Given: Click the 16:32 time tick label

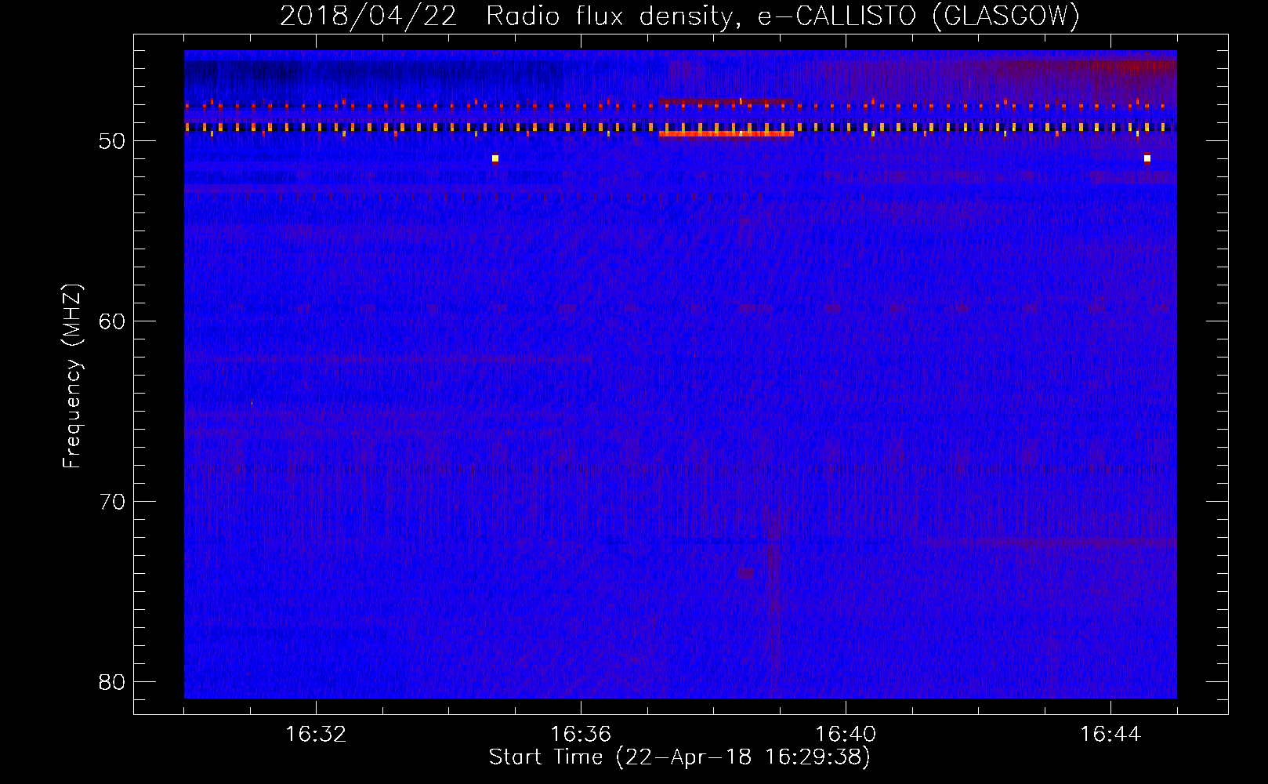Looking at the screenshot, I should tap(316, 735).
